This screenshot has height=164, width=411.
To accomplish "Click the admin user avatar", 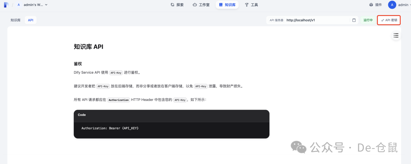I will pos(392,5).
